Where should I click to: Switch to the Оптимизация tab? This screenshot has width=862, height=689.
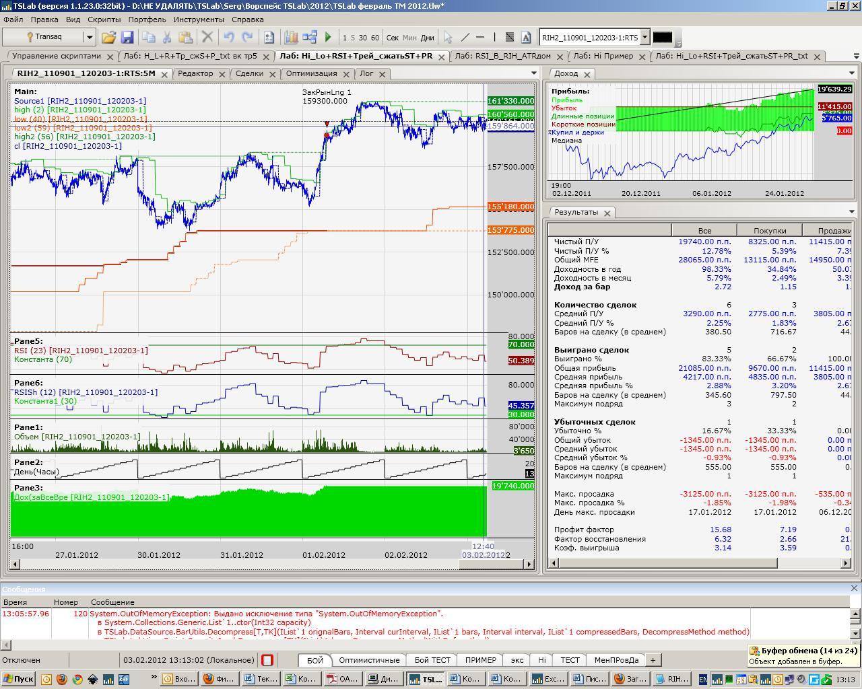(310, 73)
